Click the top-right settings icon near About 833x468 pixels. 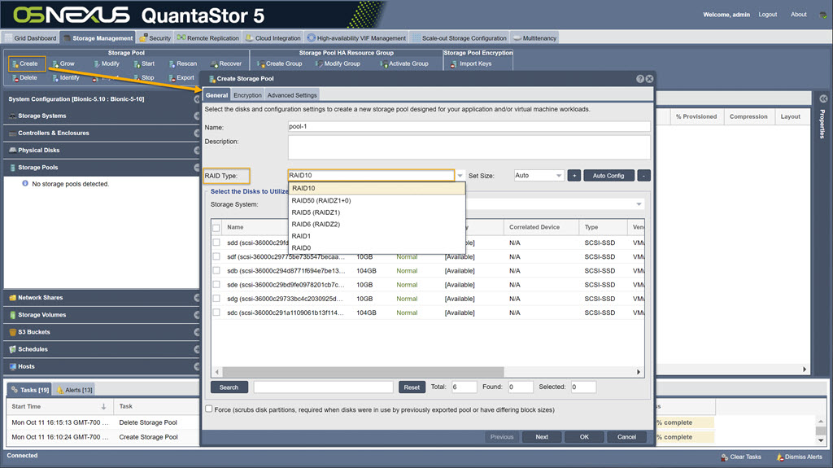click(x=823, y=15)
